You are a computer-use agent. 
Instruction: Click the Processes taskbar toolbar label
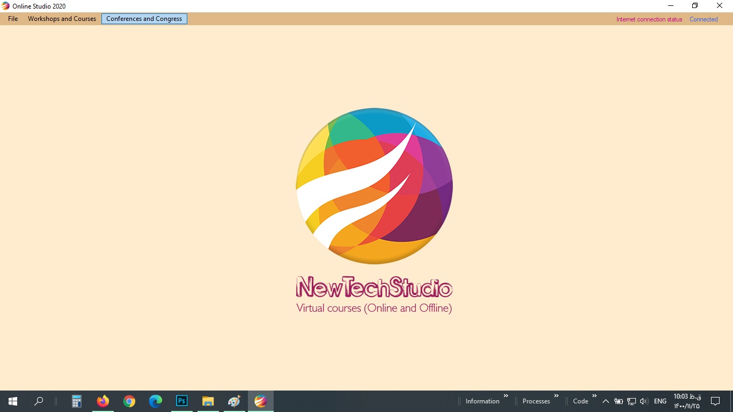pyautogui.click(x=536, y=401)
